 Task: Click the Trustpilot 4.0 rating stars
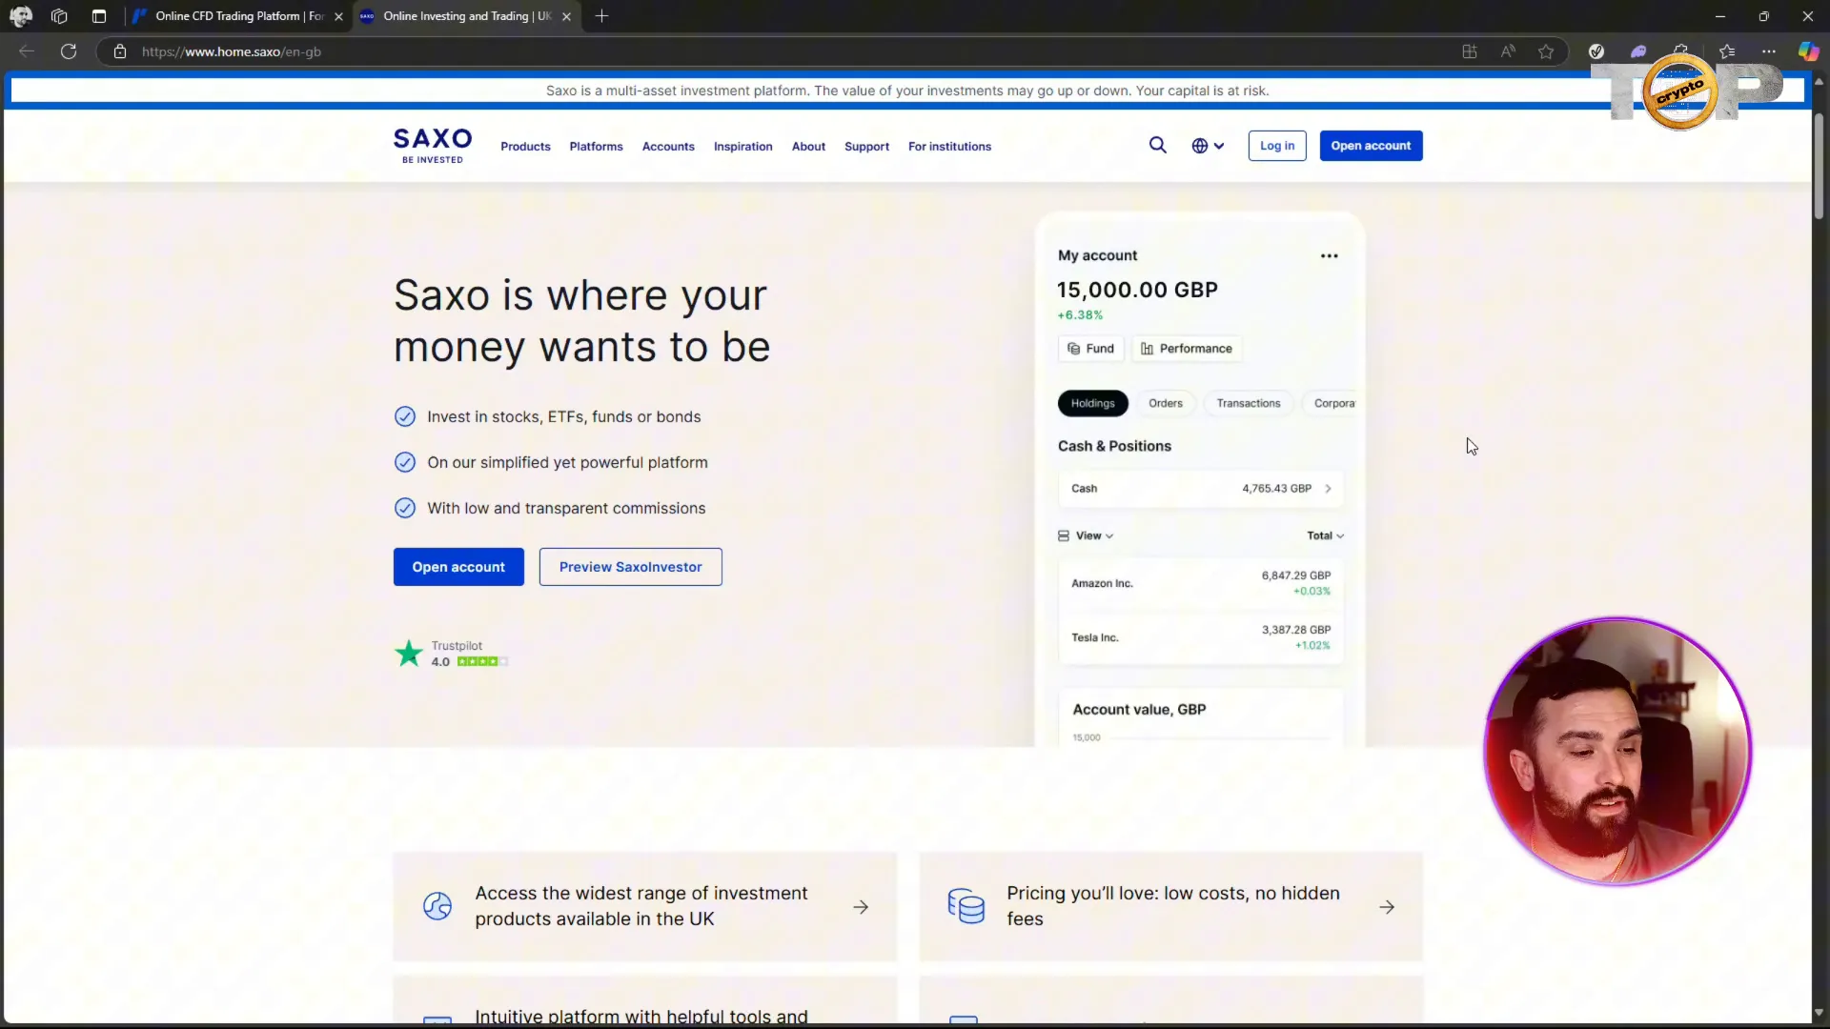tap(482, 661)
